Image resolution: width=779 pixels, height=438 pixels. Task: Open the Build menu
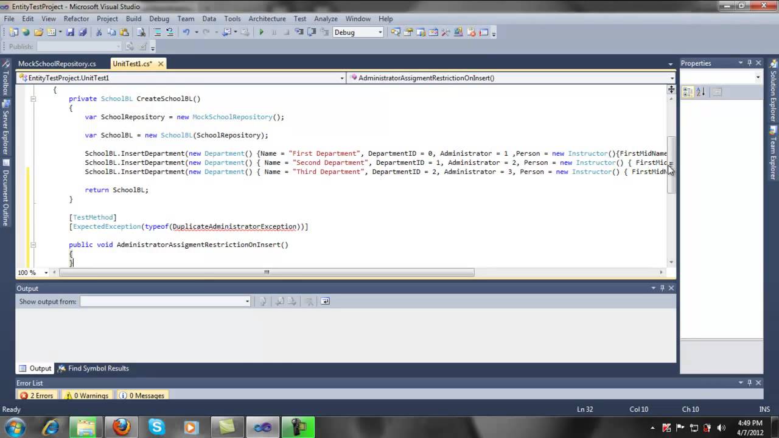[133, 19]
